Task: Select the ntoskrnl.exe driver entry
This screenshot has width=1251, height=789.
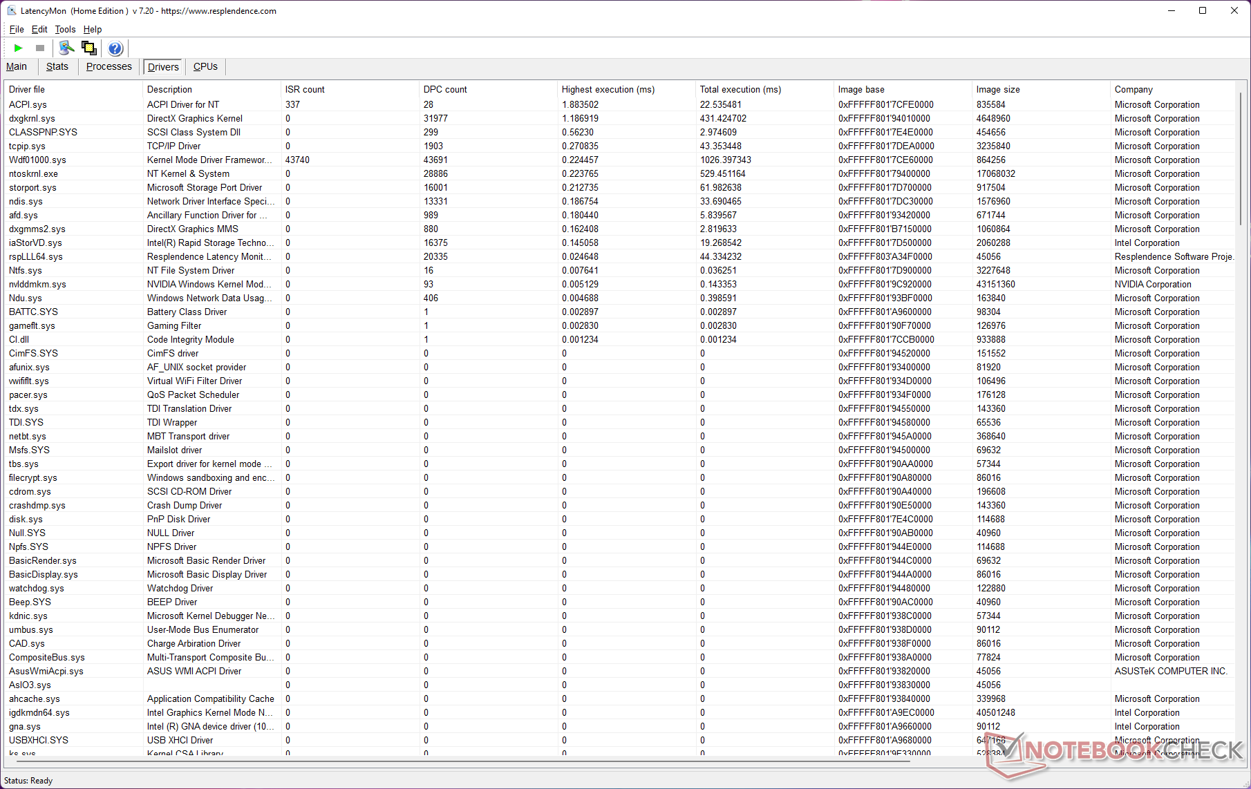Action: coord(33,173)
